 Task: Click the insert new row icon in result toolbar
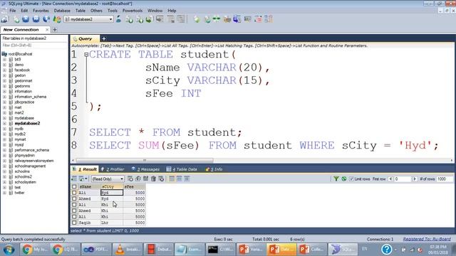130,178
